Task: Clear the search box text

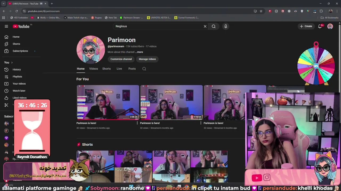Action: click(205, 26)
